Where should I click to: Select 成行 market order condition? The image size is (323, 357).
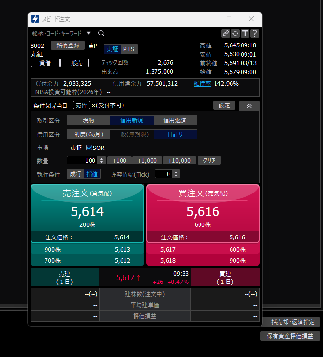coord(76,174)
